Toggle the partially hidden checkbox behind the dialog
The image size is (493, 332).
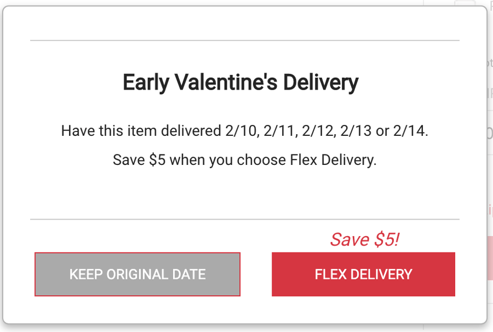tap(466, 3)
